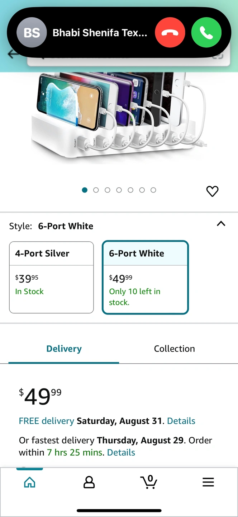Open the hamburger menu icon

(208, 482)
